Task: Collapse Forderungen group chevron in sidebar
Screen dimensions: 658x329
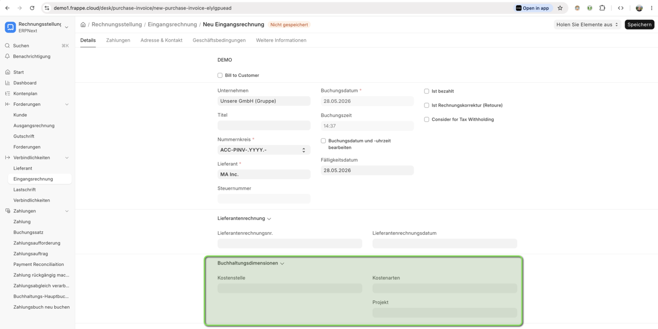Action: tap(67, 104)
